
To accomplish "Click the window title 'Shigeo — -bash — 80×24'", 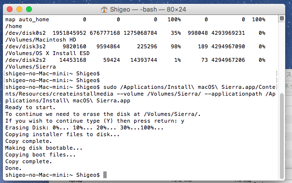I will point(148,9).
